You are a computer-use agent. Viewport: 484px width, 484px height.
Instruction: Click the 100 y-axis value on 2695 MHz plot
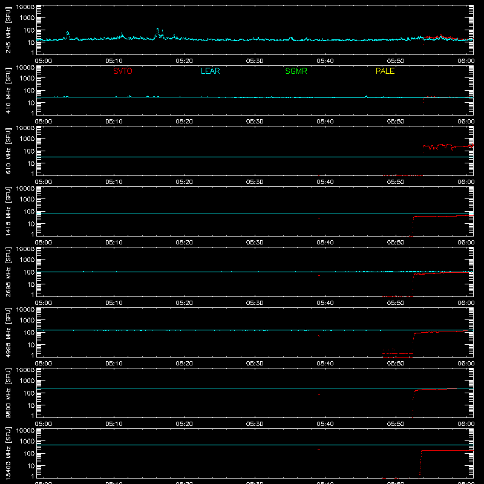[x=29, y=272]
